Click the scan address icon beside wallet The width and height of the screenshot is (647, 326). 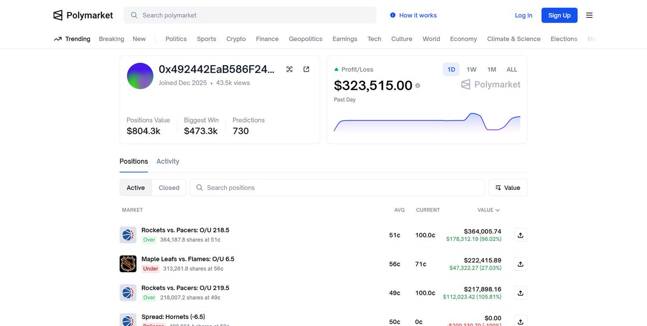(x=290, y=69)
